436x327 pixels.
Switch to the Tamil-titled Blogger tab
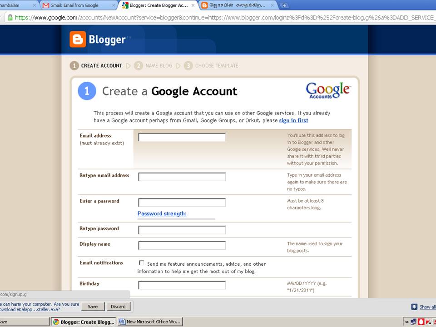pyautogui.click(x=237, y=5)
